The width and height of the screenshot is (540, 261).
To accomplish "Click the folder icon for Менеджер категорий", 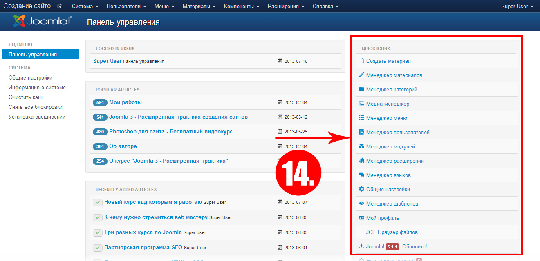I will (x=361, y=89).
